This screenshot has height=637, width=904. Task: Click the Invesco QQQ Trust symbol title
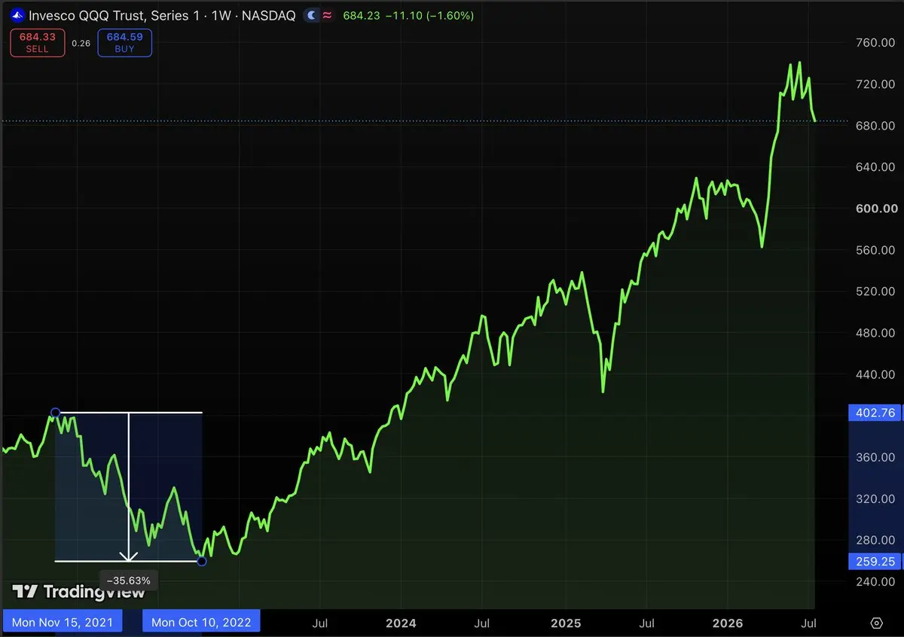click(162, 15)
